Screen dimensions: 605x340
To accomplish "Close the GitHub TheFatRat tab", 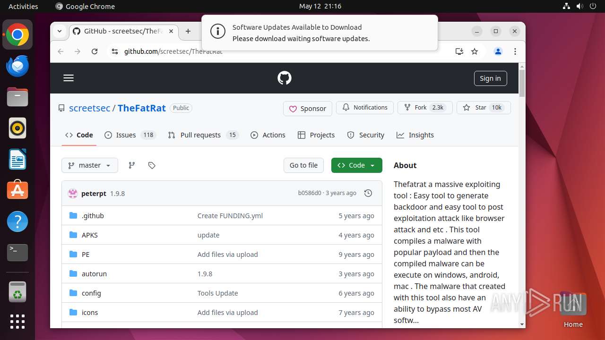I will [x=171, y=31].
